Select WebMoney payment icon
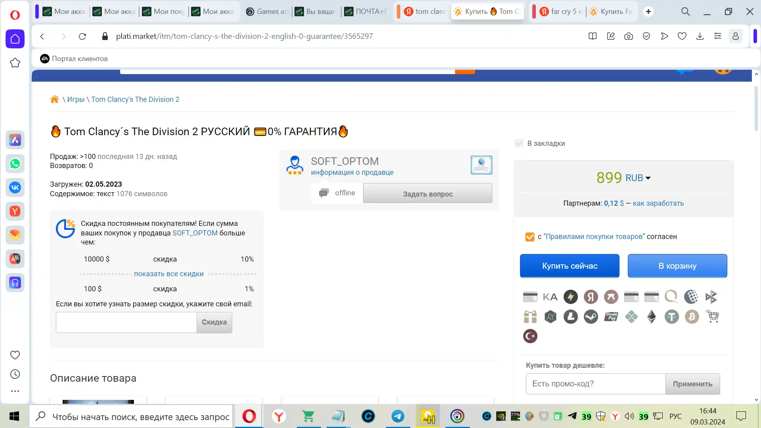Image resolution: width=761 pixels, height=428 pixels. [691, 297]
